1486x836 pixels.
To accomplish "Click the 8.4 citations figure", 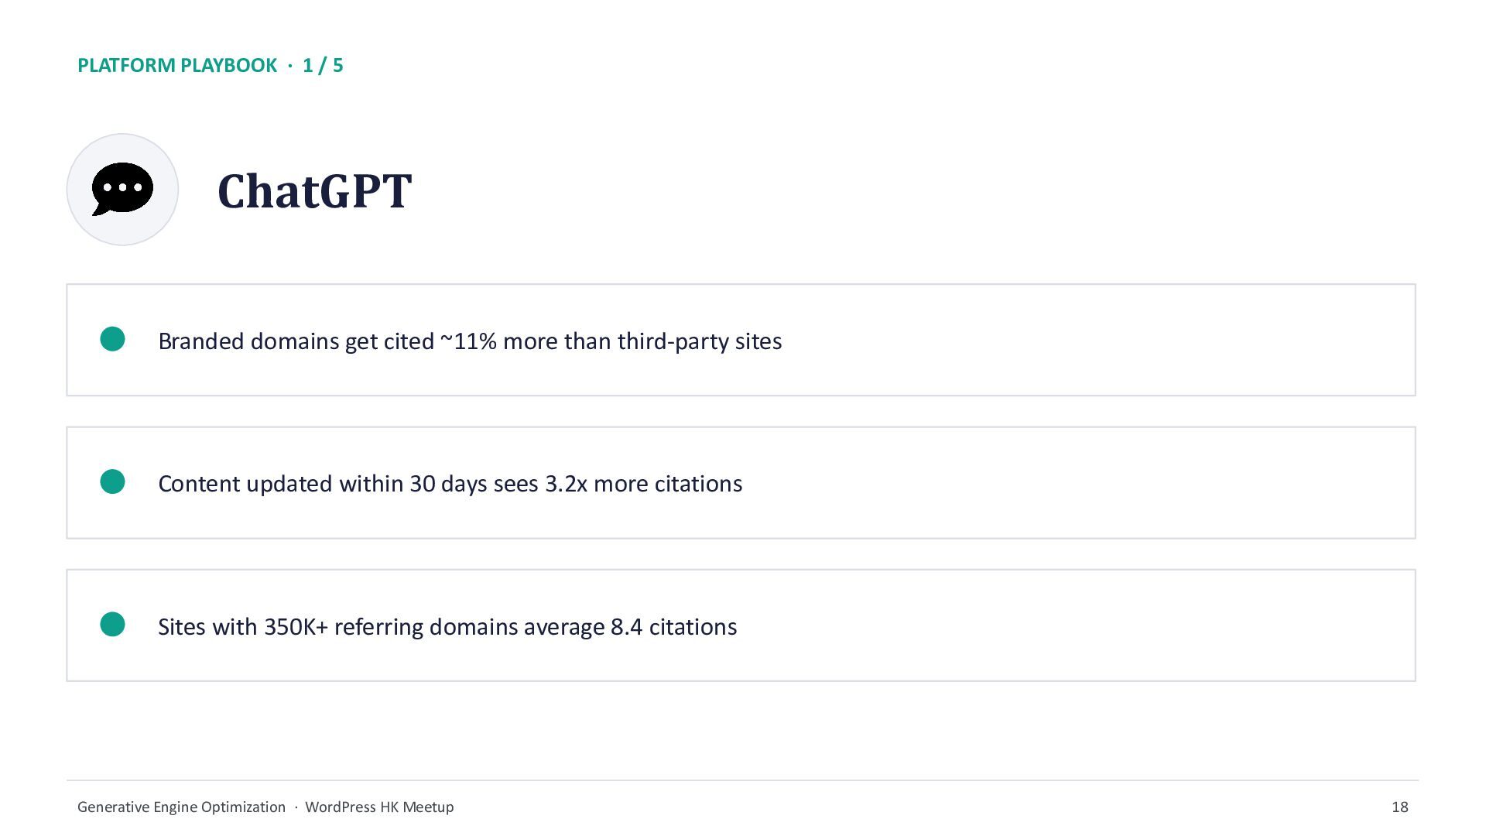I will (673, 626).
